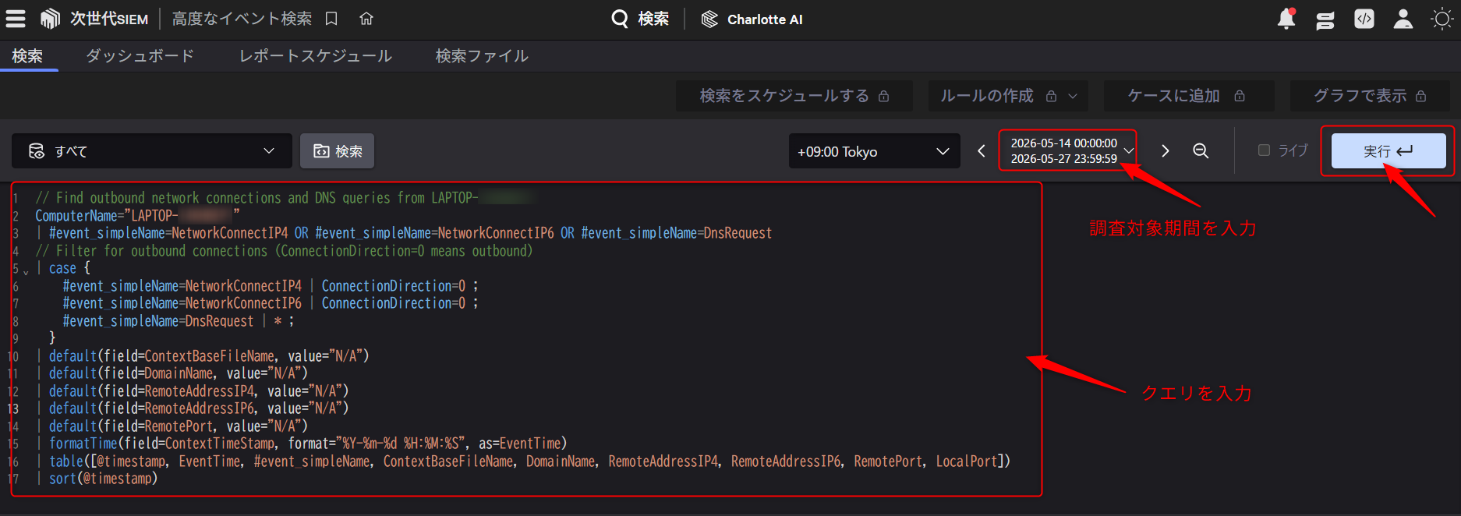Click the 次世代SIEM title text
Image resolution: width=1461 pixels, height=516 pixels.
109,19
